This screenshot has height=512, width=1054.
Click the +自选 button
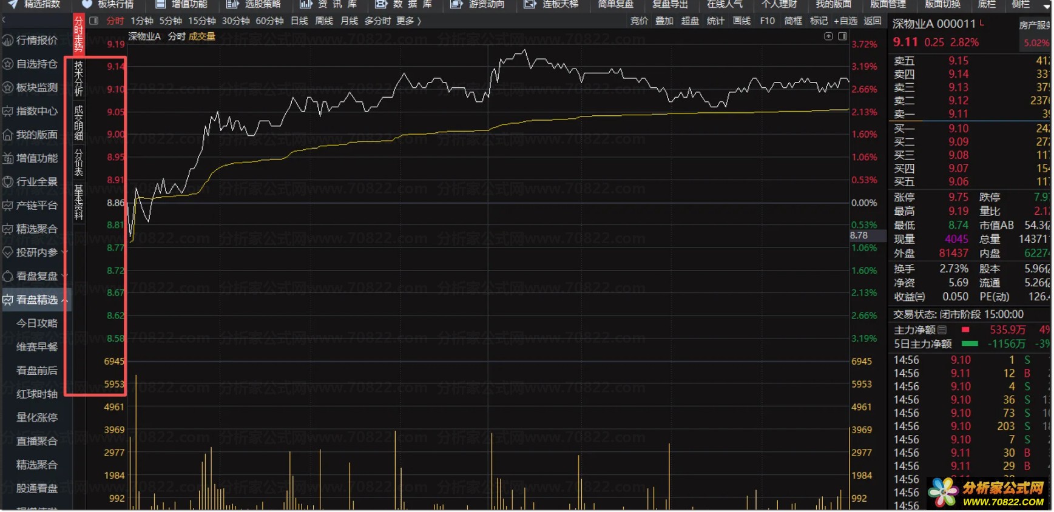coord(845,21)
